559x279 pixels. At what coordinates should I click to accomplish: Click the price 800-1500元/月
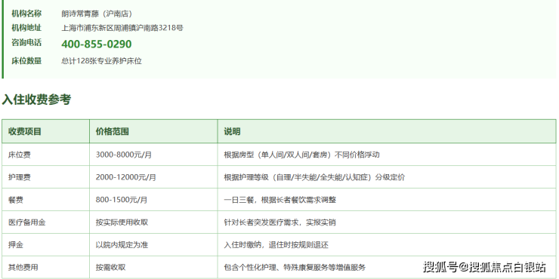coord(121,200)
